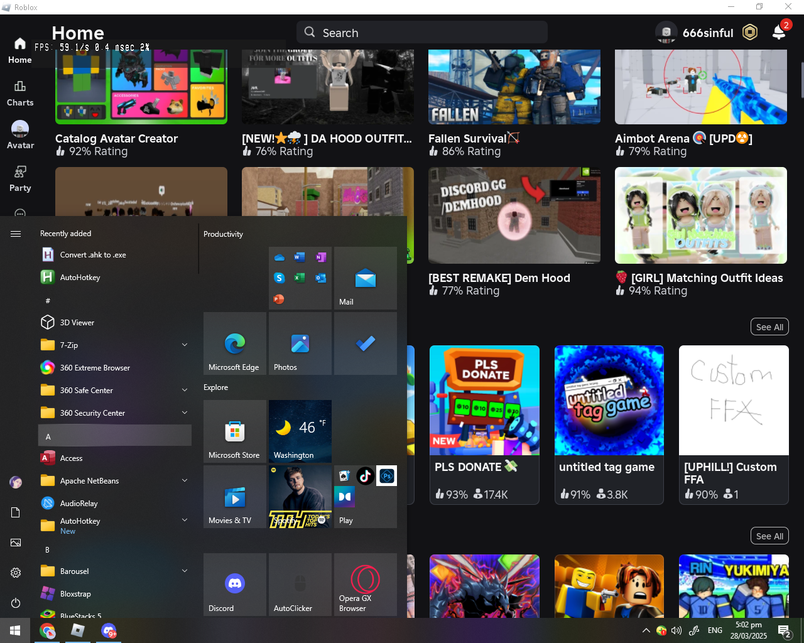Open [BEST REMAKE] Dem Hood game
The width and height of the screenshot is (804, 643).
coord(514,232)
